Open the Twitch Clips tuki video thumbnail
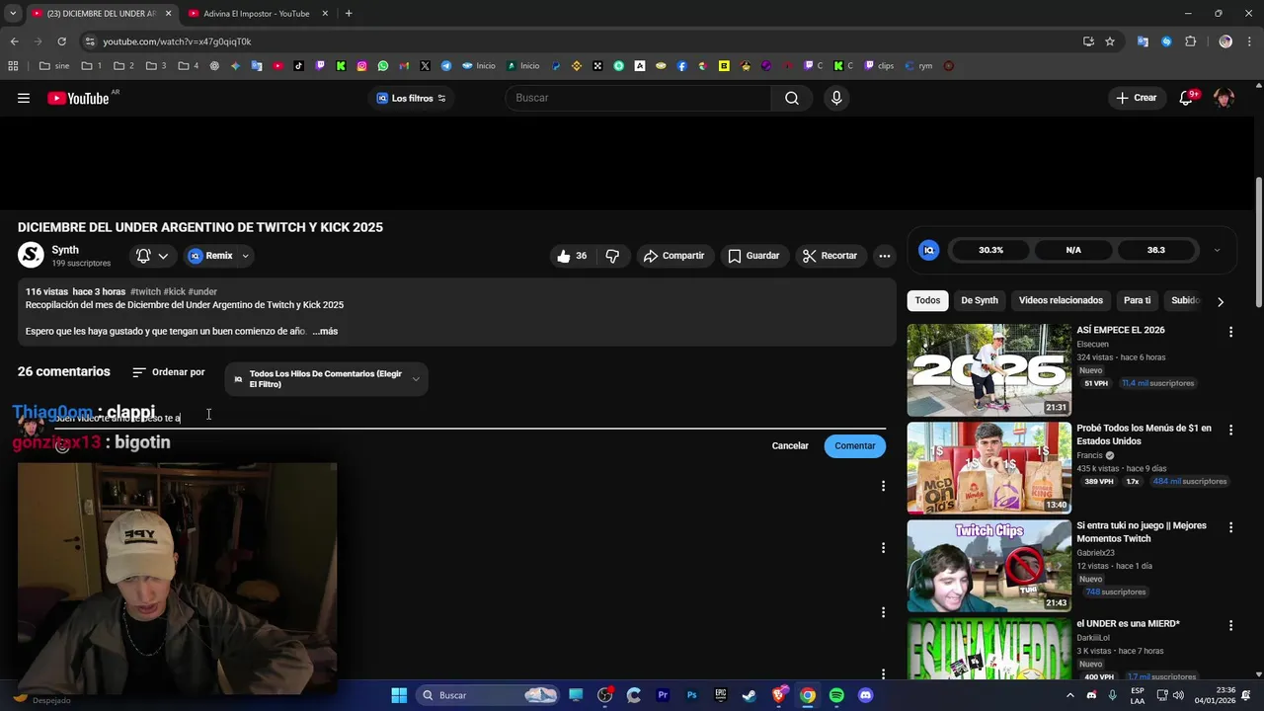Viewport: 1264px width, 711px height. (988, 566)
